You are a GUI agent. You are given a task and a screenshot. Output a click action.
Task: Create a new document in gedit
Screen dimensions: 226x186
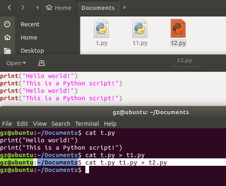point(42,63)
